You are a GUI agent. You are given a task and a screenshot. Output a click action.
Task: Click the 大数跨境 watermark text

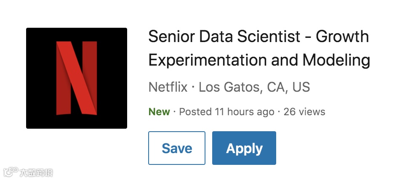[36, 172]
